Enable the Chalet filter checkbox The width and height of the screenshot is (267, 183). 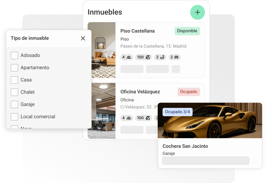[x=15, y=92]
